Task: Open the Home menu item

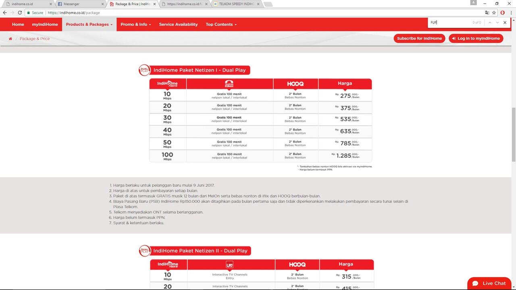Action: pos(18,24)
